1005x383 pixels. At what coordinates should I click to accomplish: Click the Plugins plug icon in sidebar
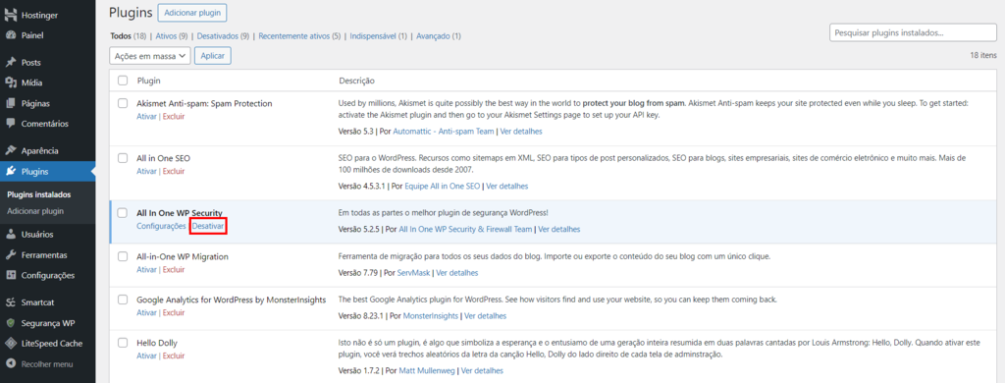coord(10,171)
